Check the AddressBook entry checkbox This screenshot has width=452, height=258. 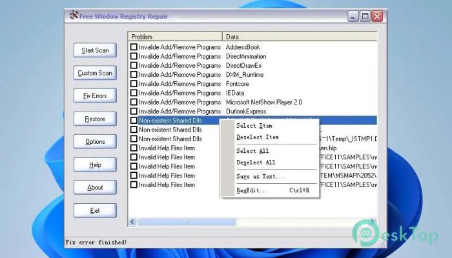coord(134,47)
